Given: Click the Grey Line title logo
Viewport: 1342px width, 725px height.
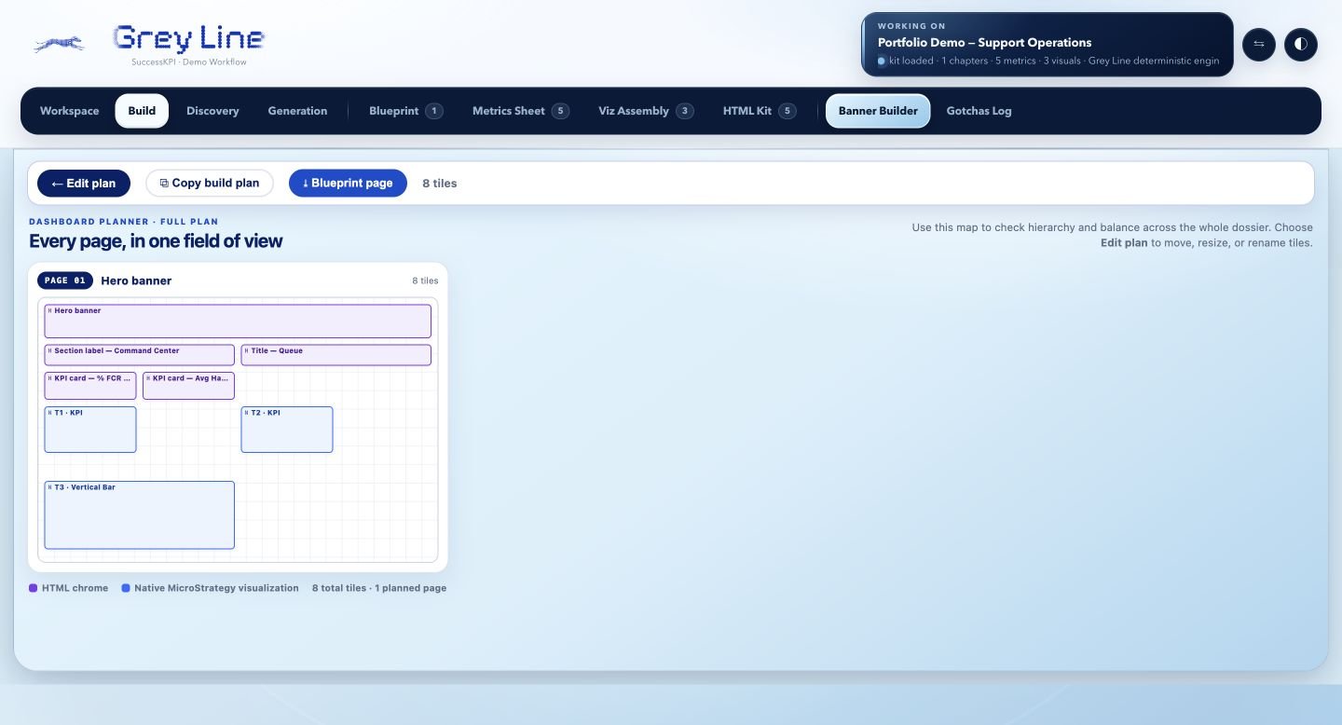Looking at the screenshot, I should click(x=189, y=38).
